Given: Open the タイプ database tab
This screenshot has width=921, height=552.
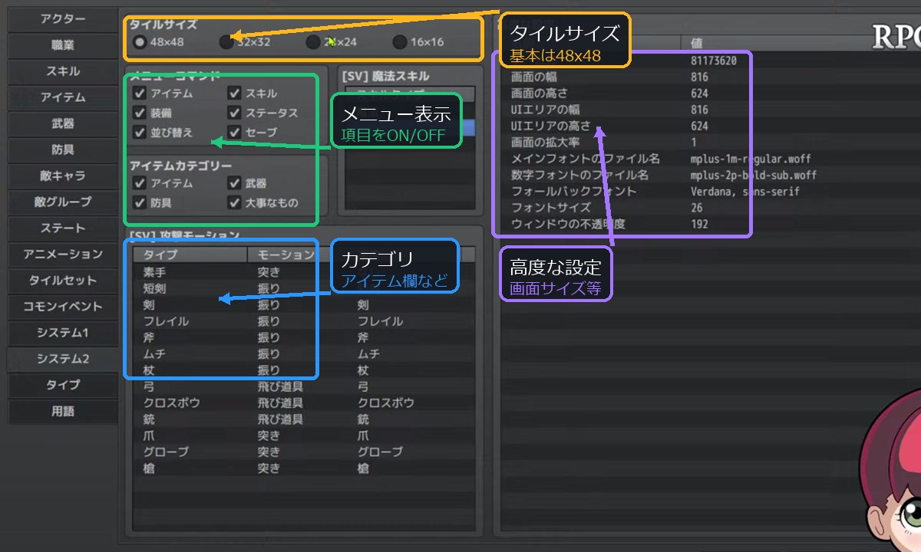Looking at the screenshot, I should point(63,384).
